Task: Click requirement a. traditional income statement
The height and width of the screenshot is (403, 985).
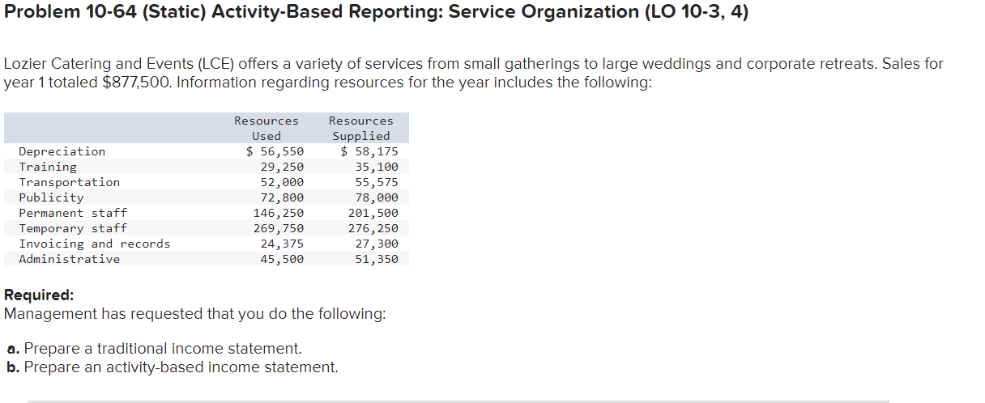Action: 154,349
